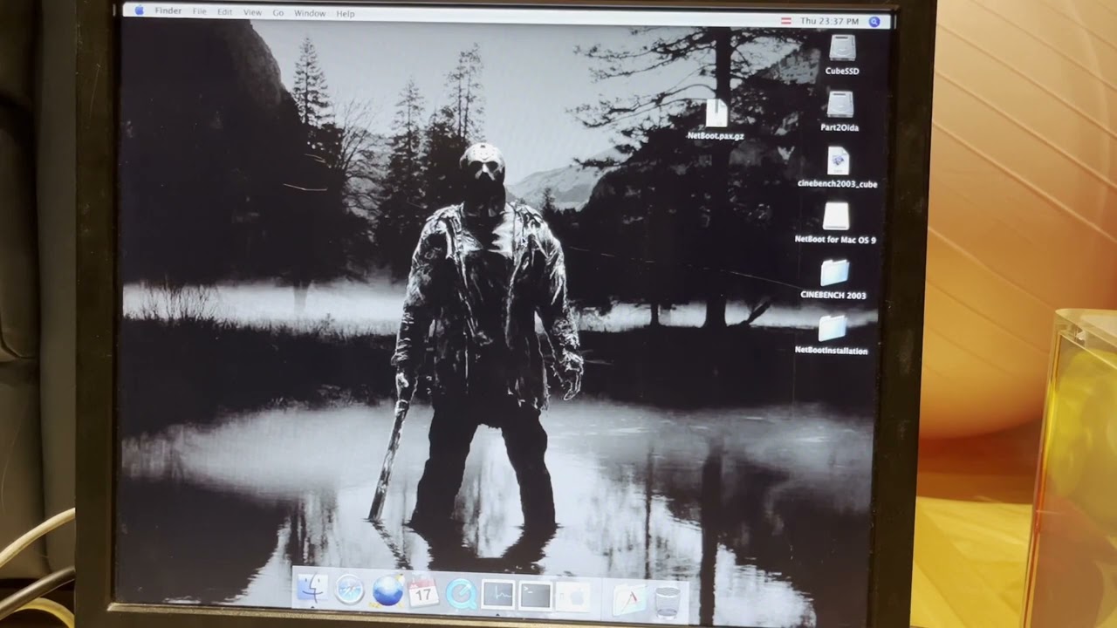Screen dimensions: 1117x628
Task: Open the globe web browser icon in Dock
Action: tap(387, 591)
